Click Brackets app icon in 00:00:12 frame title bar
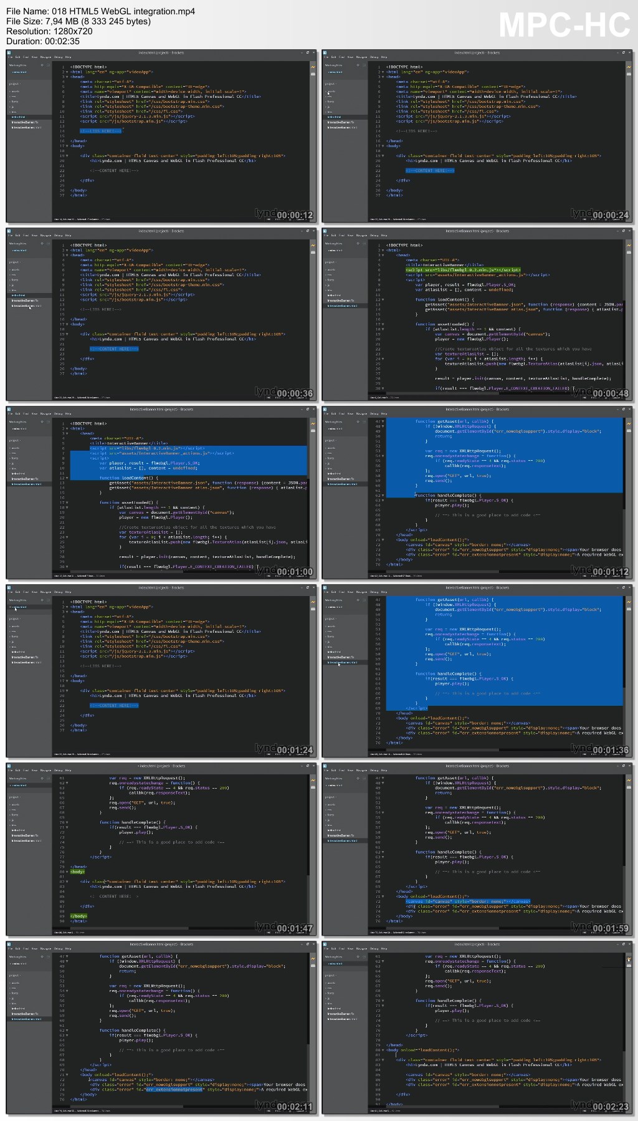Viewport: 638px width, 1121px height. pyautogui.click(x=10, y=53)
